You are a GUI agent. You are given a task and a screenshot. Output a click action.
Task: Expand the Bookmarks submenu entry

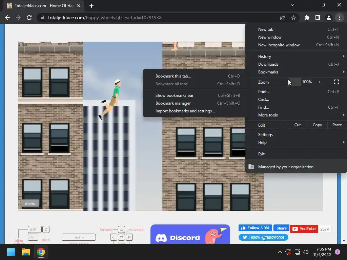(296, 72)
